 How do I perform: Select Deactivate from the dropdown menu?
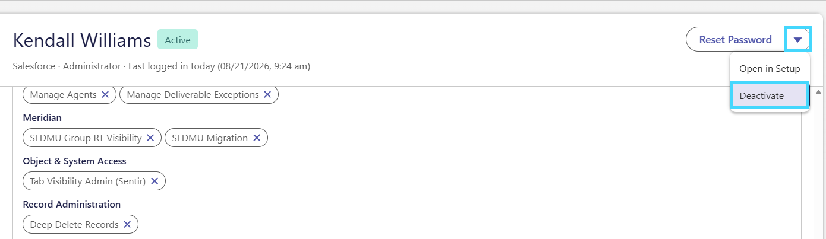[770, 95]
